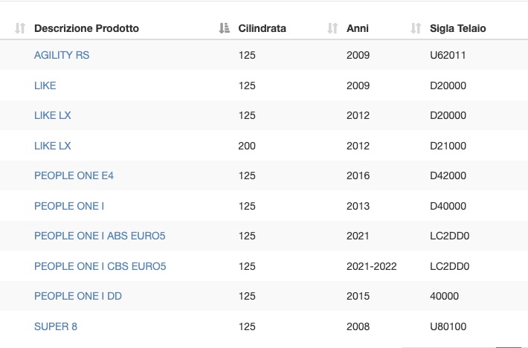This screenshot has width=528, height=348.
Task: Select the D42000 frame code cell
Action: (x=448, y=175)
